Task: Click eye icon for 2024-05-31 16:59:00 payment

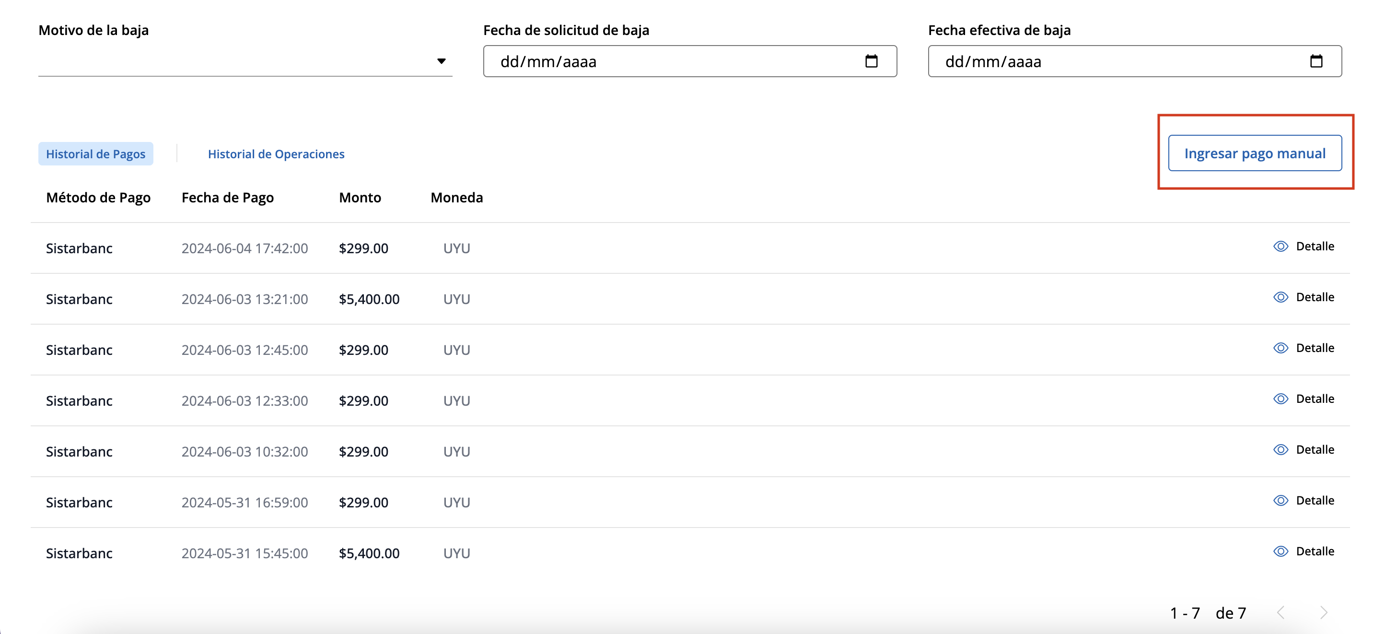Action: coord(1280,501)
